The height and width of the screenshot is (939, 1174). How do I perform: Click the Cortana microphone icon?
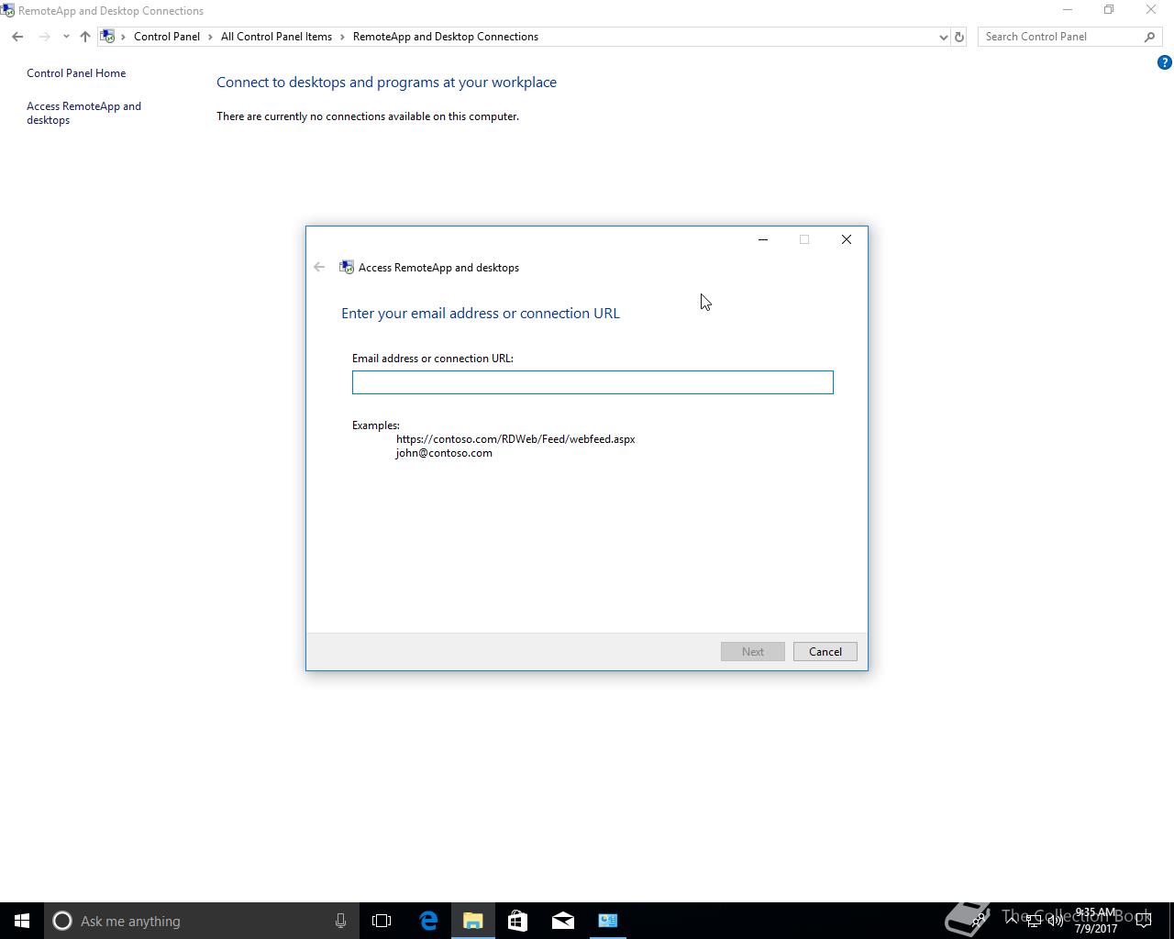pos(340,921)
